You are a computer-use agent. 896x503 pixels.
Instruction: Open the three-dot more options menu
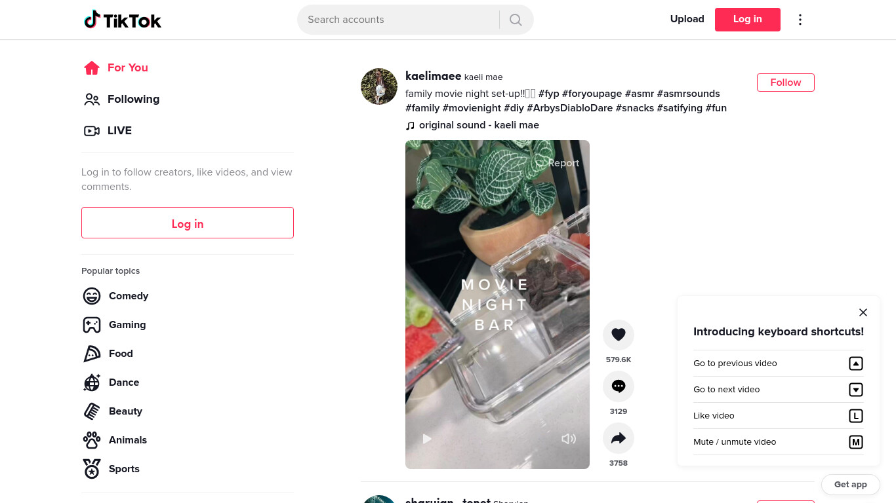pyautogui.click(x=800, y=20)
